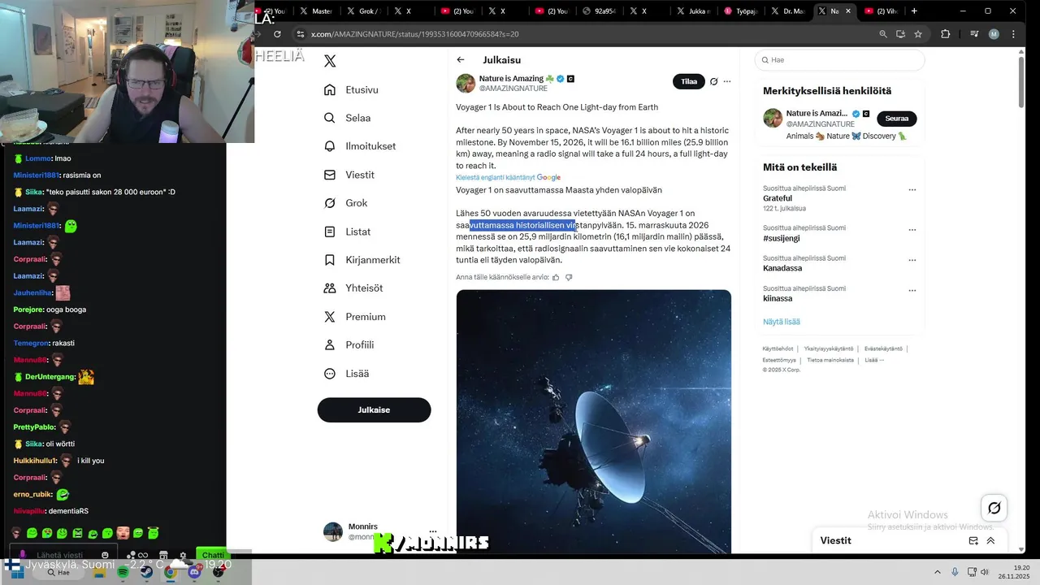Open Chrome zoom magnifier icon
Image resolution: width=1040 pixels, height=585 pixels.
click(883, 34)
